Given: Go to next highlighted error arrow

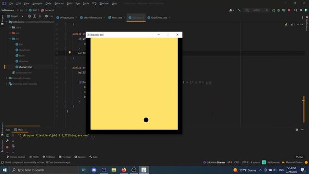Looking at the screenshot, I should [302, 25].
